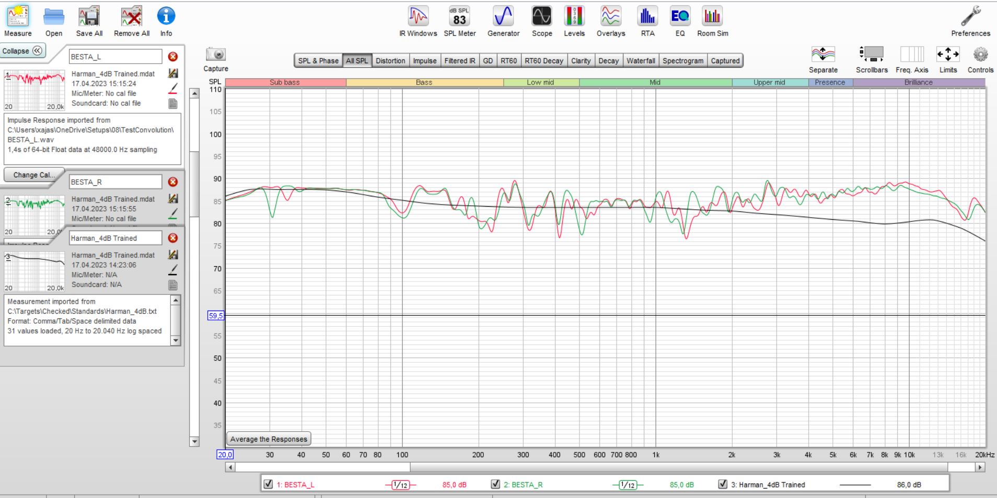The image size is (997, 498).
Task: Click Average the Responses button
Action: pos(269,439)
